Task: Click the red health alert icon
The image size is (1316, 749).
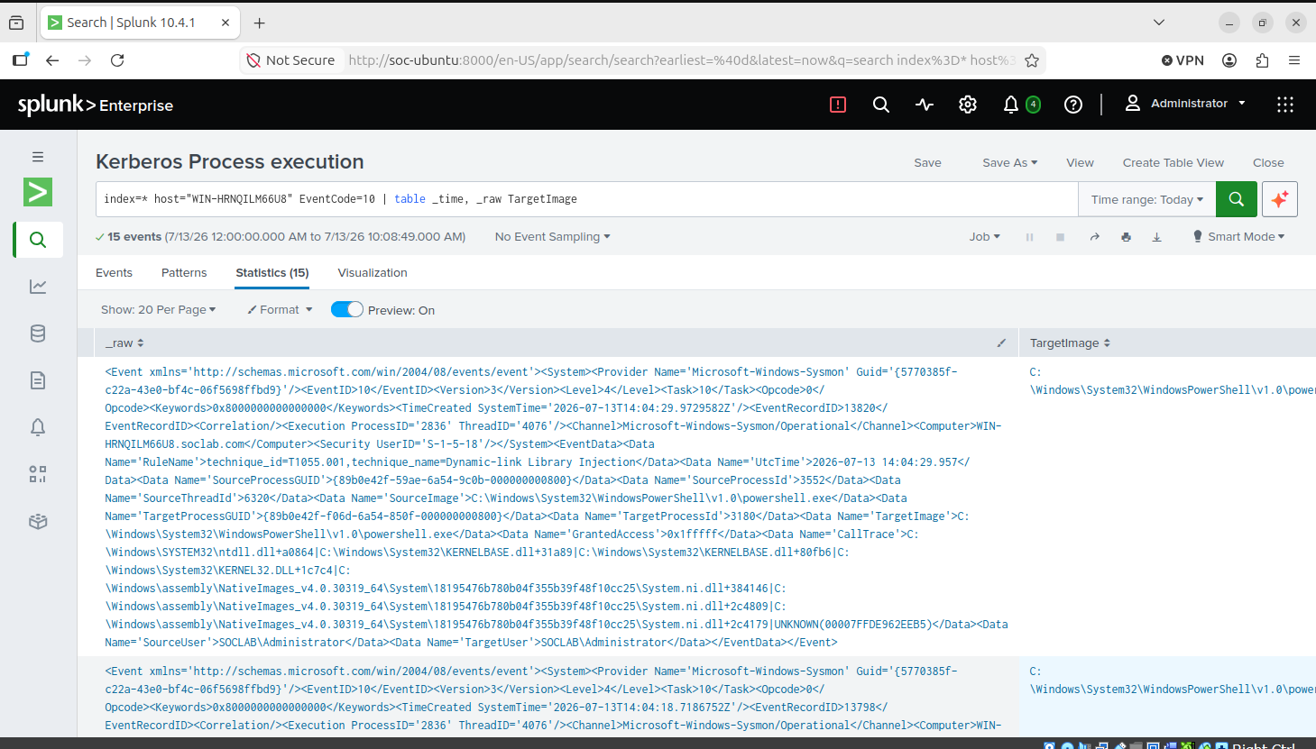Action: click(838, 105)
